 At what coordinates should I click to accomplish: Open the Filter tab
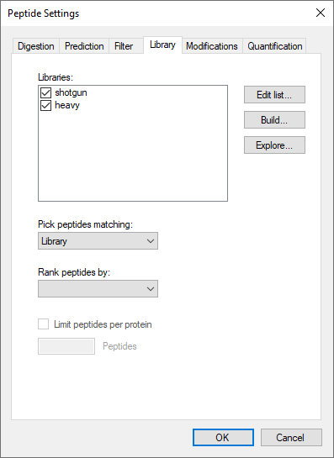point(124,46)
